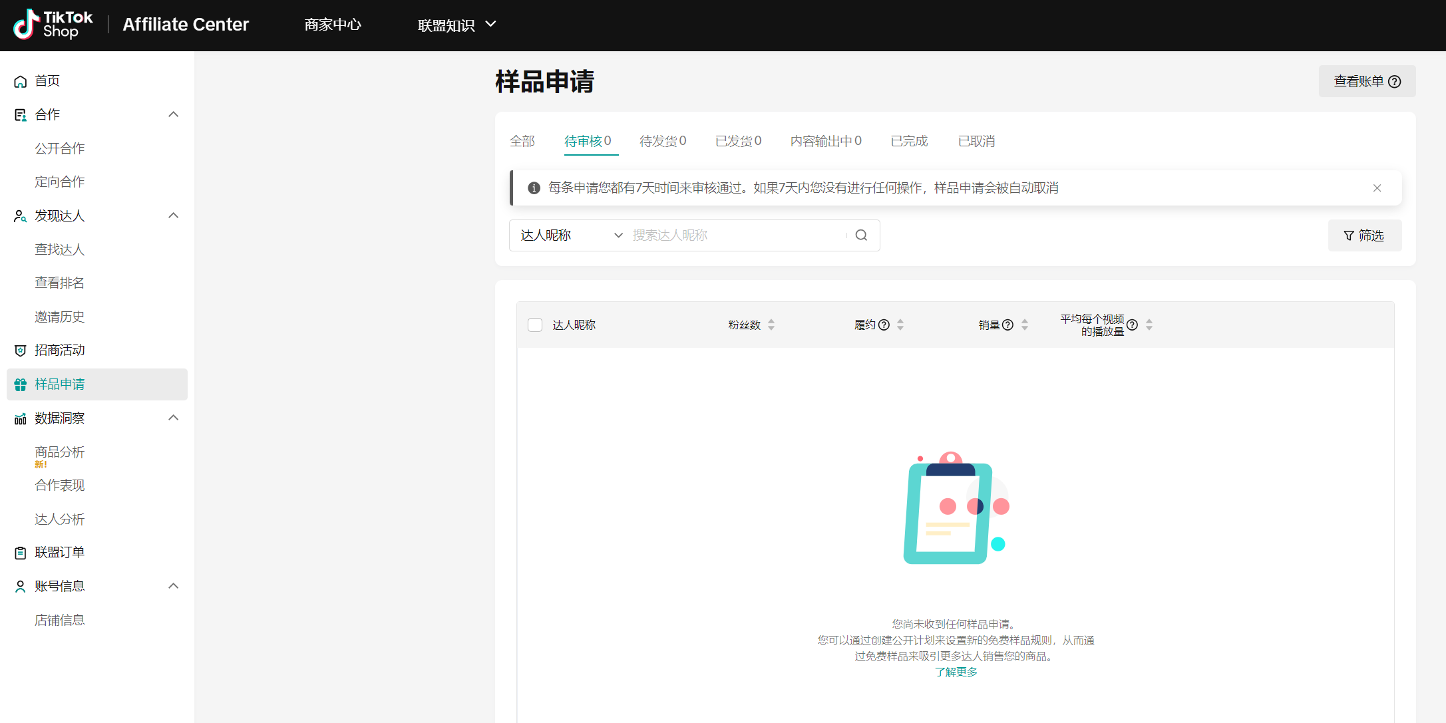Image resolution: width=1446 pixels, height=723 pixels.
Task: Click the TikTok Shop logo
Action: coord(53,25)
